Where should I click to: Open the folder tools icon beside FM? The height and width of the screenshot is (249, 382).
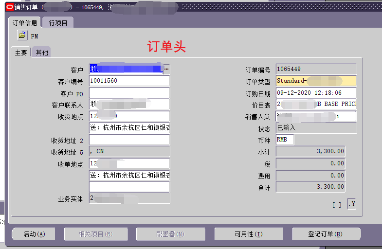(x=22, y=35)
